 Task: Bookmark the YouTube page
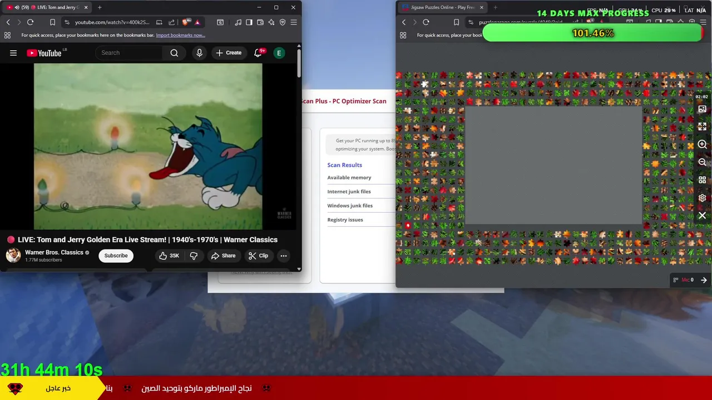pyautogui.click(x=52, y=22)
